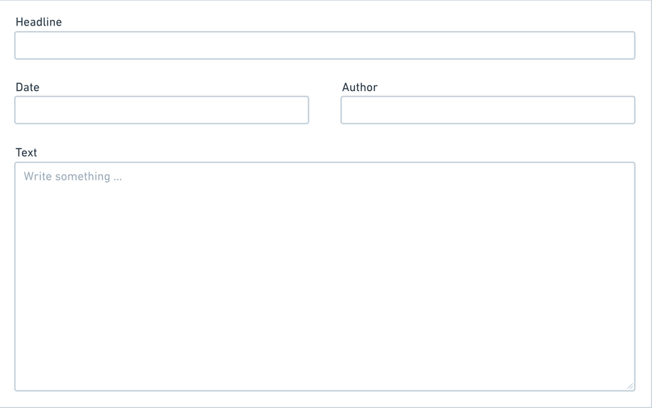Click the Headline label
Screen dimensions: 652x408
39,22
